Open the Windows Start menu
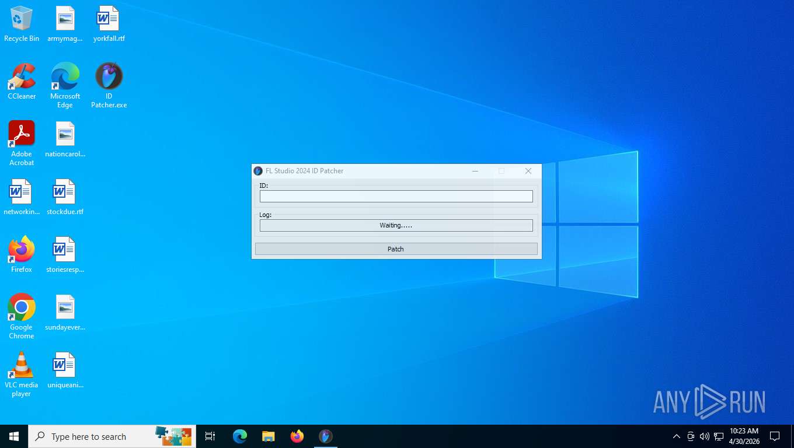 (x=14, y=436)
